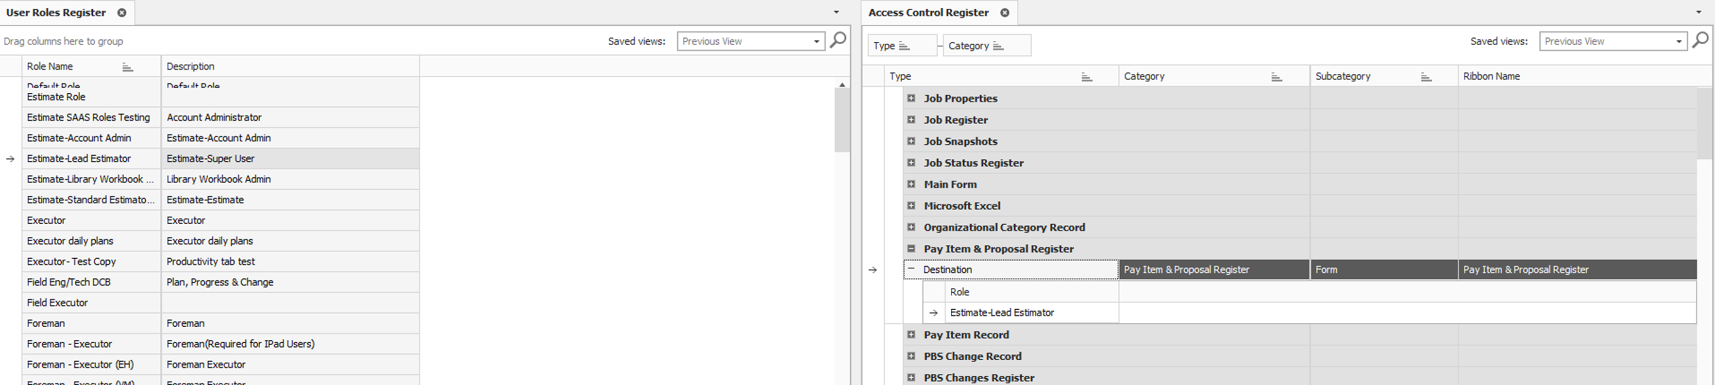Close the User Roles Register tab
Image resolution: width=1715 pixels, height=385 pixels.
[x=122, y=13]
